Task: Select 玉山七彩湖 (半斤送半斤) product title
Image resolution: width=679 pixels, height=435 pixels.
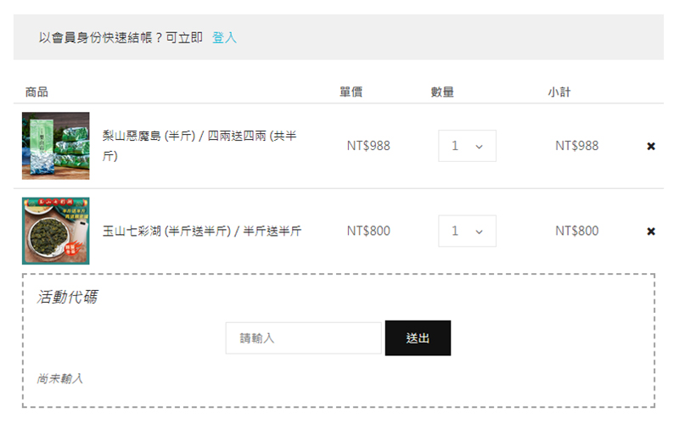Action: pyautogui.click(x=202, y=231)
